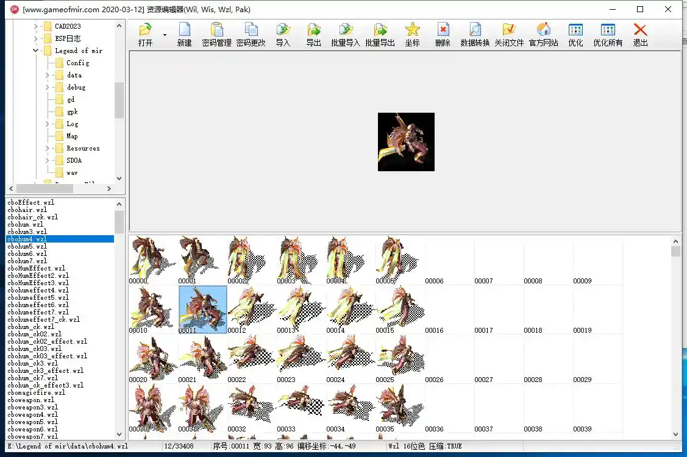The image size is (687, 457).
Task: Select cbohum5.wzl in file list
Action: 27,246
